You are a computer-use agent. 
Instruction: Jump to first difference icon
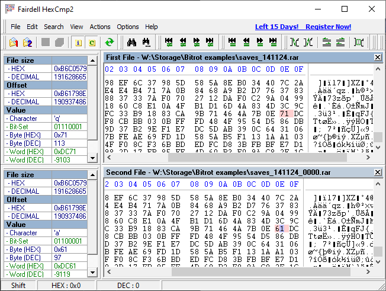click(x=169, y=42)
